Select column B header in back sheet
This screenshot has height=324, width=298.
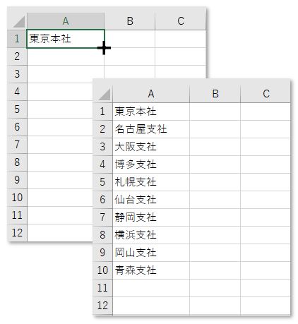pos(130,21)
